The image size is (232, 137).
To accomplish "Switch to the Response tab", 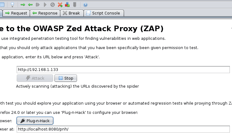I will (45, 13).
